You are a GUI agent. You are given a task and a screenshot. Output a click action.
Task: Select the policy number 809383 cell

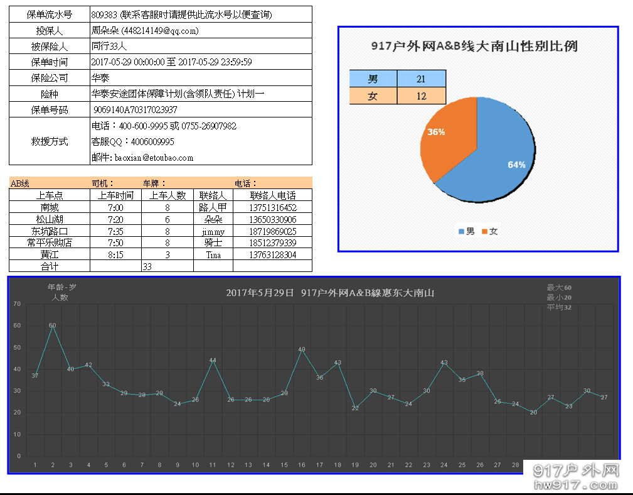click(101, 13)
